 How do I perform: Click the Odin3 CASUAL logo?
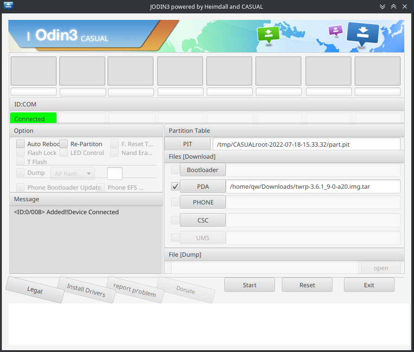[x=68, y=36]
